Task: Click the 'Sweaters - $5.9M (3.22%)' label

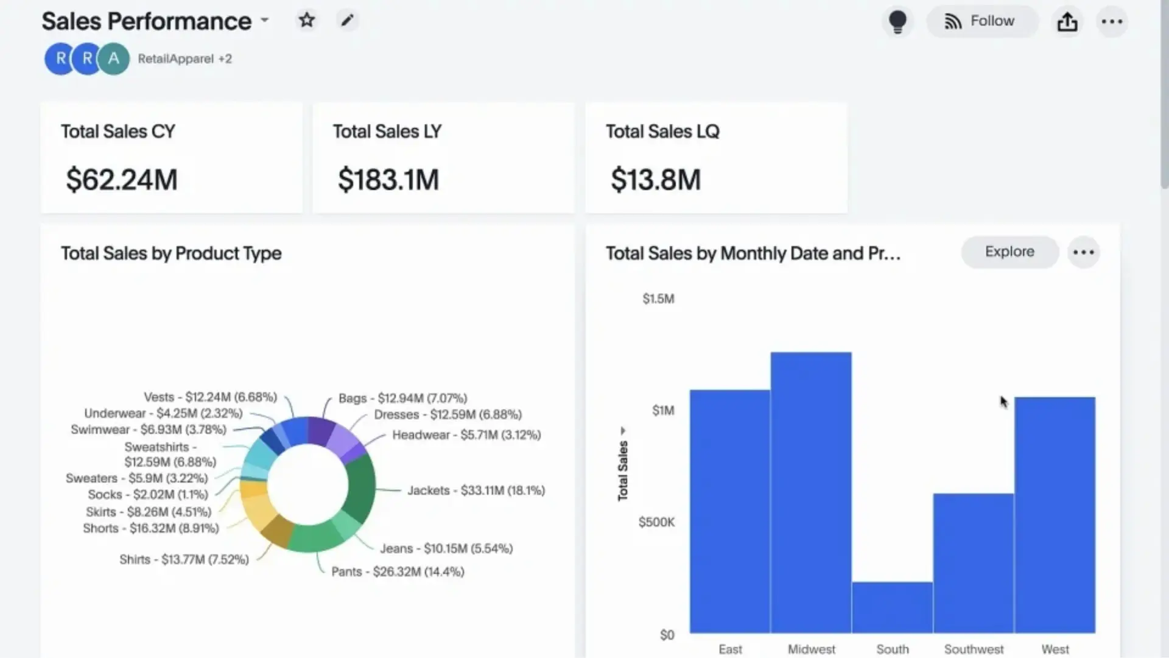Action: (136, 478)
